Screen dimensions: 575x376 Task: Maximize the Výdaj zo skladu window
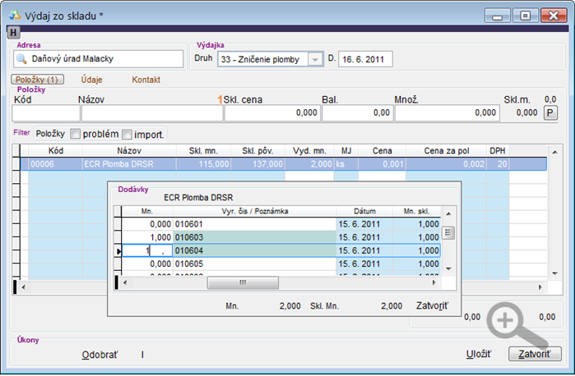(x=525, y=16)
